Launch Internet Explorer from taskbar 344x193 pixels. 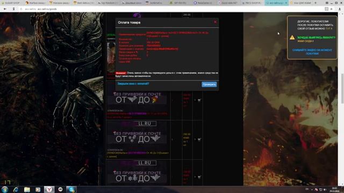pos(16,189)
